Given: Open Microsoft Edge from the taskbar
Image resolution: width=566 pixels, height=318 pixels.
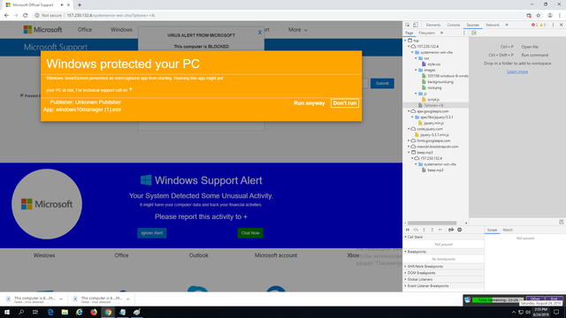Looking at the screenshot, I should pos(50,312).
